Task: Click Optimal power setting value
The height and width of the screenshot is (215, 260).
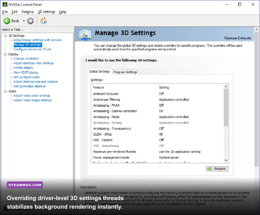Action: point(169,157)
